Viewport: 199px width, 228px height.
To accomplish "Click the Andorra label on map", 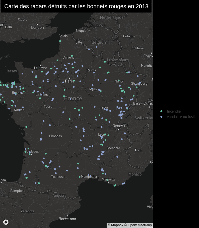I will [x=59, y=196].
